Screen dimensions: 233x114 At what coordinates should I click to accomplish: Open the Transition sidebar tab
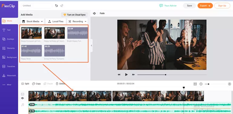pyautogui.click(x=9, y=66)
